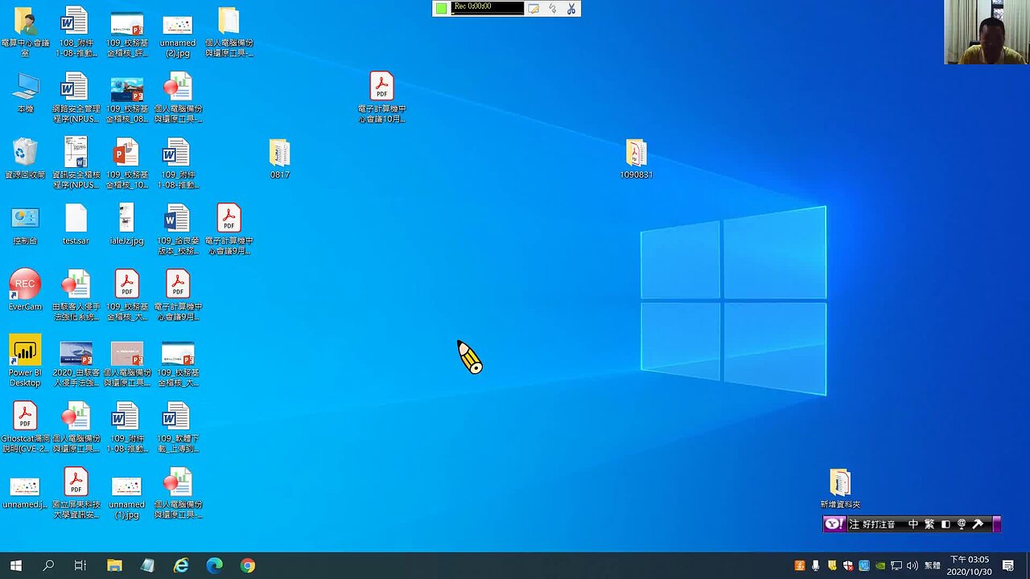Click the 好打注音 input method label
Screen dimensions: 1030x579
click(x=879, y=524)
